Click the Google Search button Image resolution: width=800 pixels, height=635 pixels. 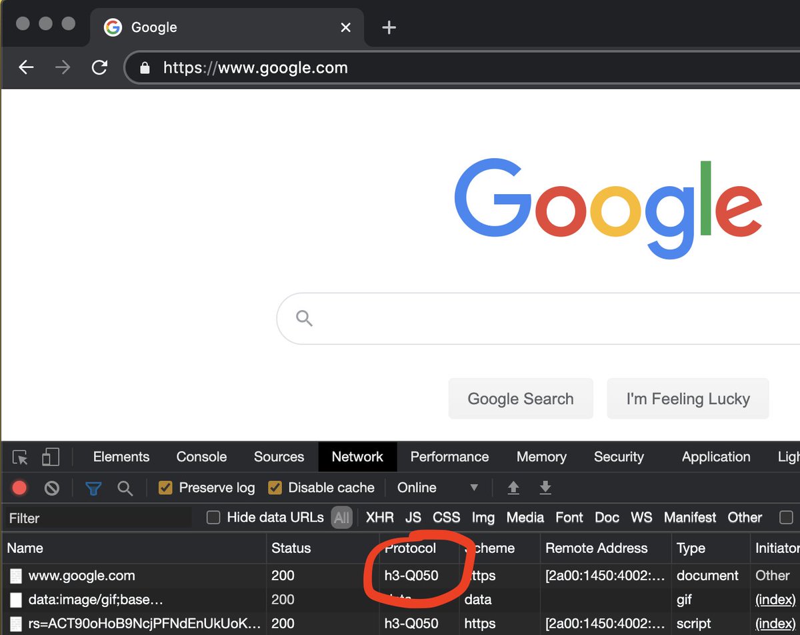[521, 399]
